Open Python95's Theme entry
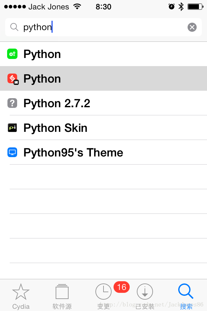The height and width of the screenshot is (311, 207). 103,152
